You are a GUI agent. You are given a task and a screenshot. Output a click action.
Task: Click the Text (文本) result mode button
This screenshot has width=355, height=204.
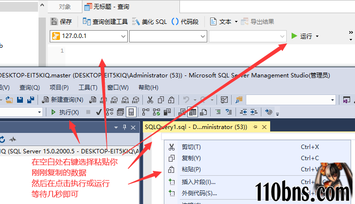click(220, 22)
